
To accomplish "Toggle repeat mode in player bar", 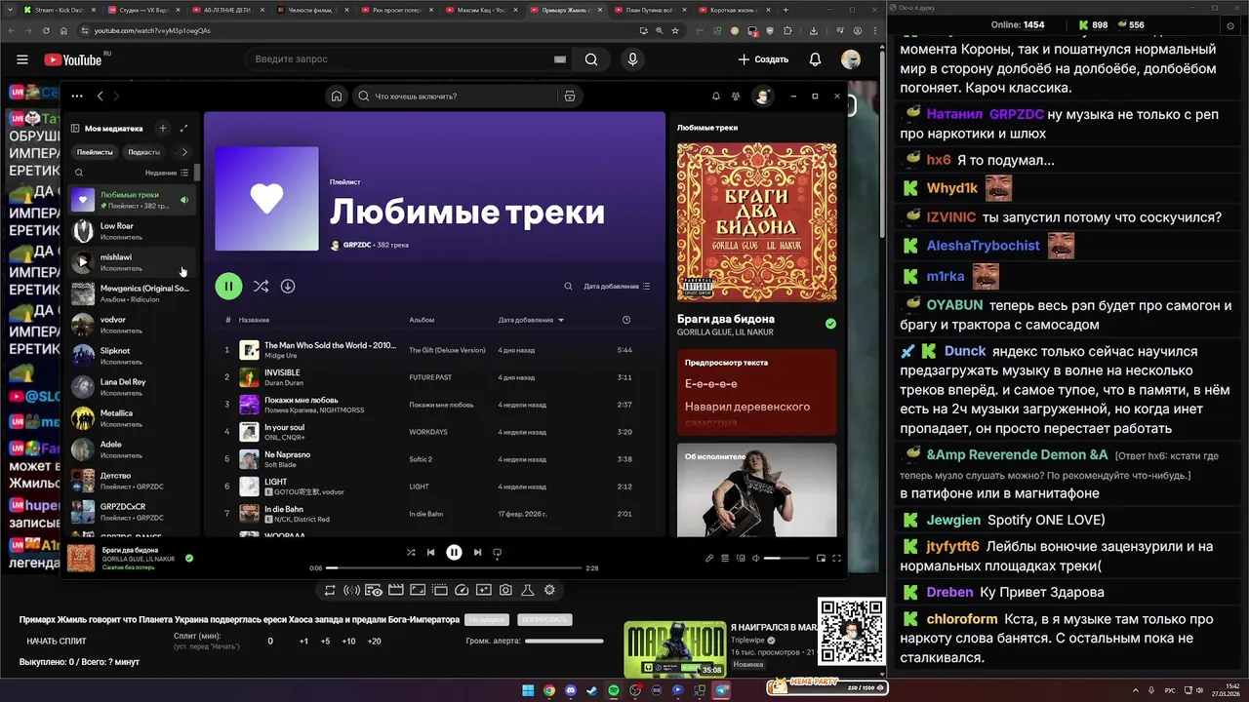I will click(497, 553).
